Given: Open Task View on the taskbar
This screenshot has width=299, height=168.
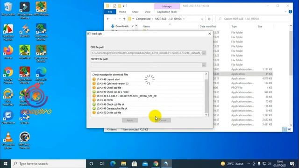Looking at the screenshot, I should 102,164.
